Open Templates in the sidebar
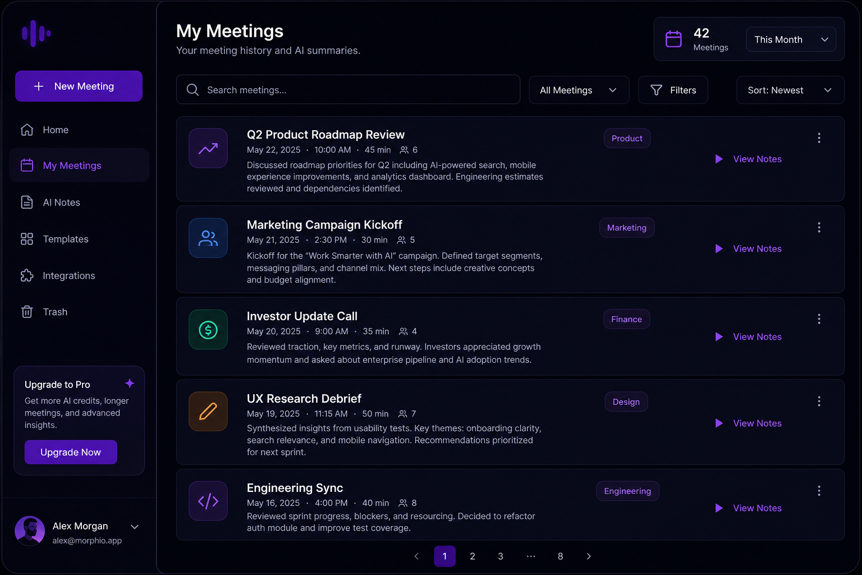The height and width of the screenshot is (575, 862). (x=79, y=239)
